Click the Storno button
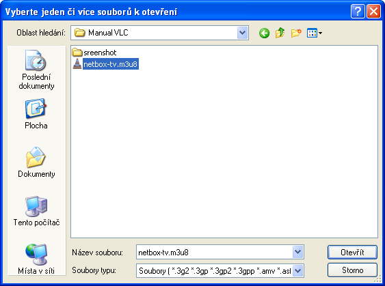Image resolution: width=385 pixels, height=286 pixels. [x=352, y=270]
